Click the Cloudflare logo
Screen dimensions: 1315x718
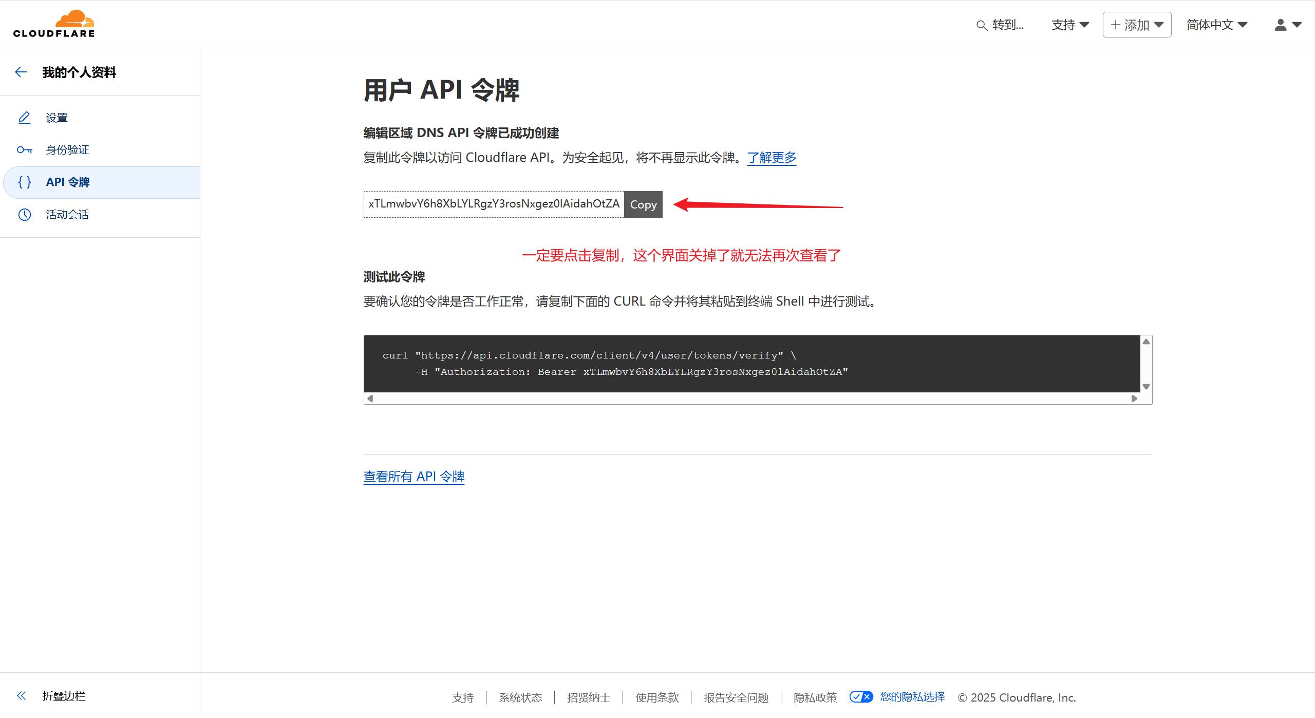point(54,24)
